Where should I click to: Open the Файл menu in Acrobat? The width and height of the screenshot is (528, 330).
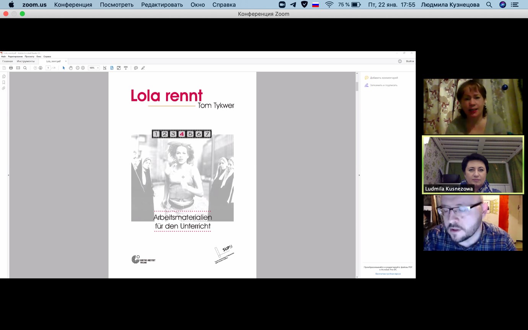coord(3,57)
